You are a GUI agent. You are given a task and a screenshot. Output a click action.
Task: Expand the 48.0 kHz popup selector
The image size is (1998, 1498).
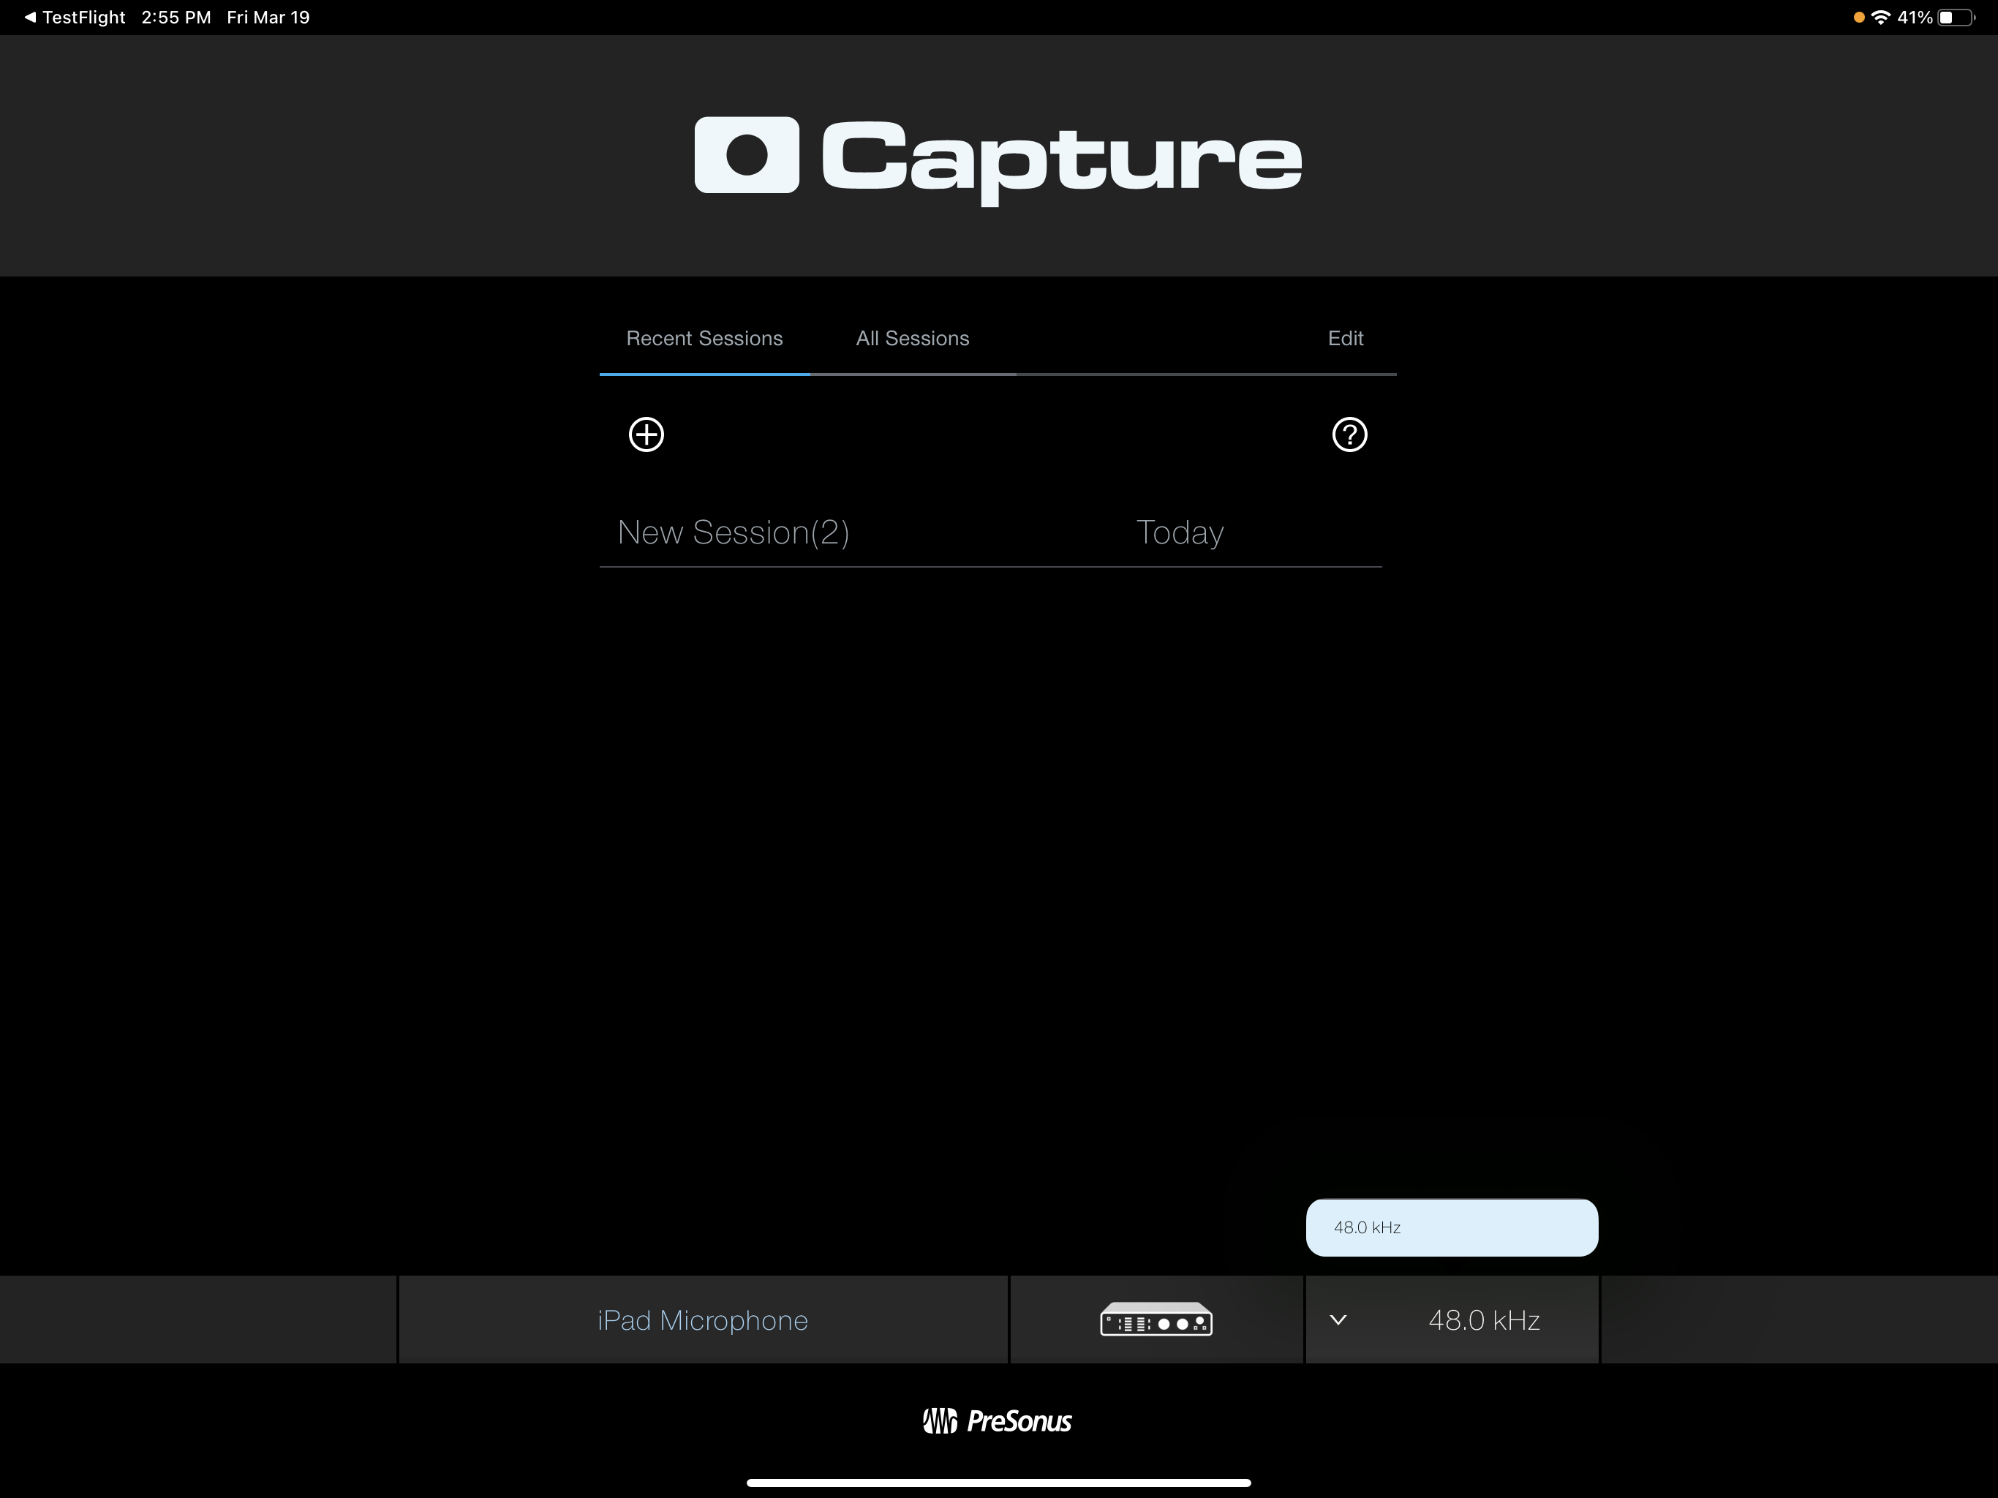(1450, 1320)
